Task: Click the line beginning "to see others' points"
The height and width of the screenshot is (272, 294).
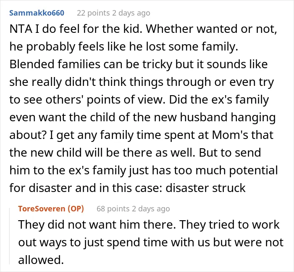Action: click(139, 100)
